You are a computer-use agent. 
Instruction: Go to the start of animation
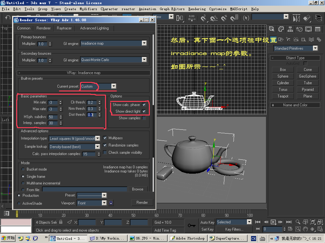tap(258, 222)
